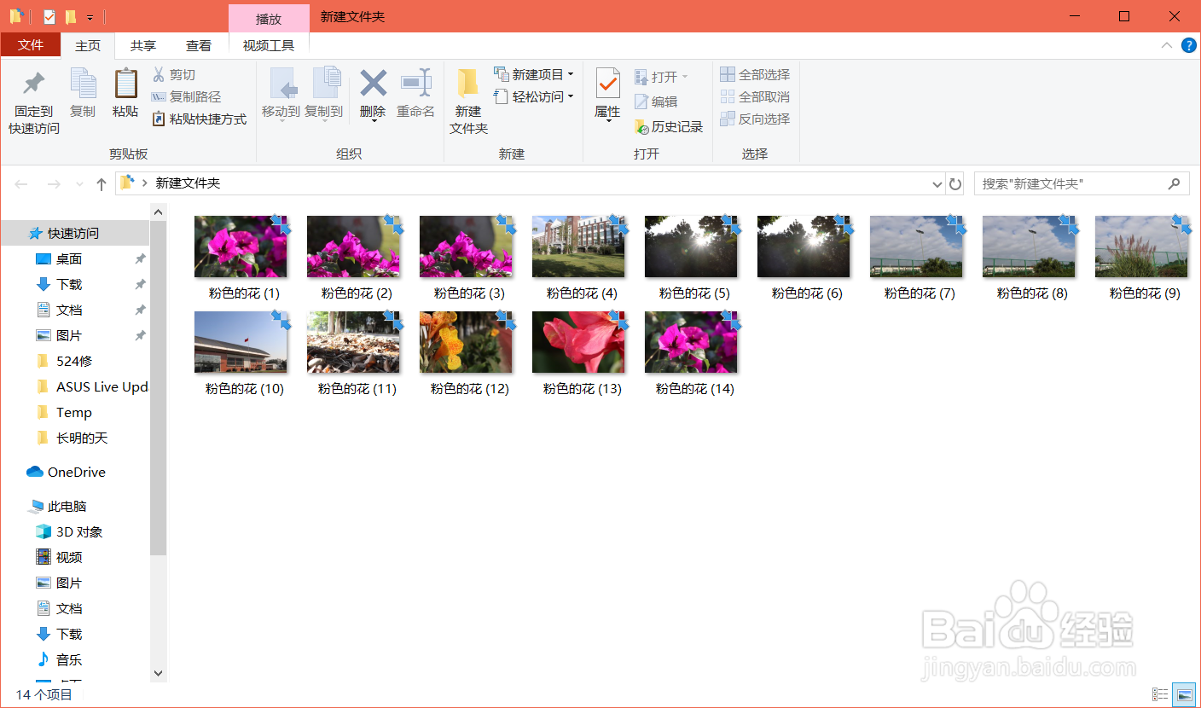
Task: Click the Rename (重命名) icon
Action: point(415,84)
